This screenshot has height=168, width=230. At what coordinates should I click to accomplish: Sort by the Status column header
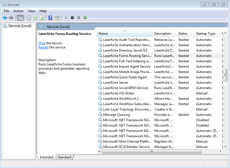tap(185, 34)
